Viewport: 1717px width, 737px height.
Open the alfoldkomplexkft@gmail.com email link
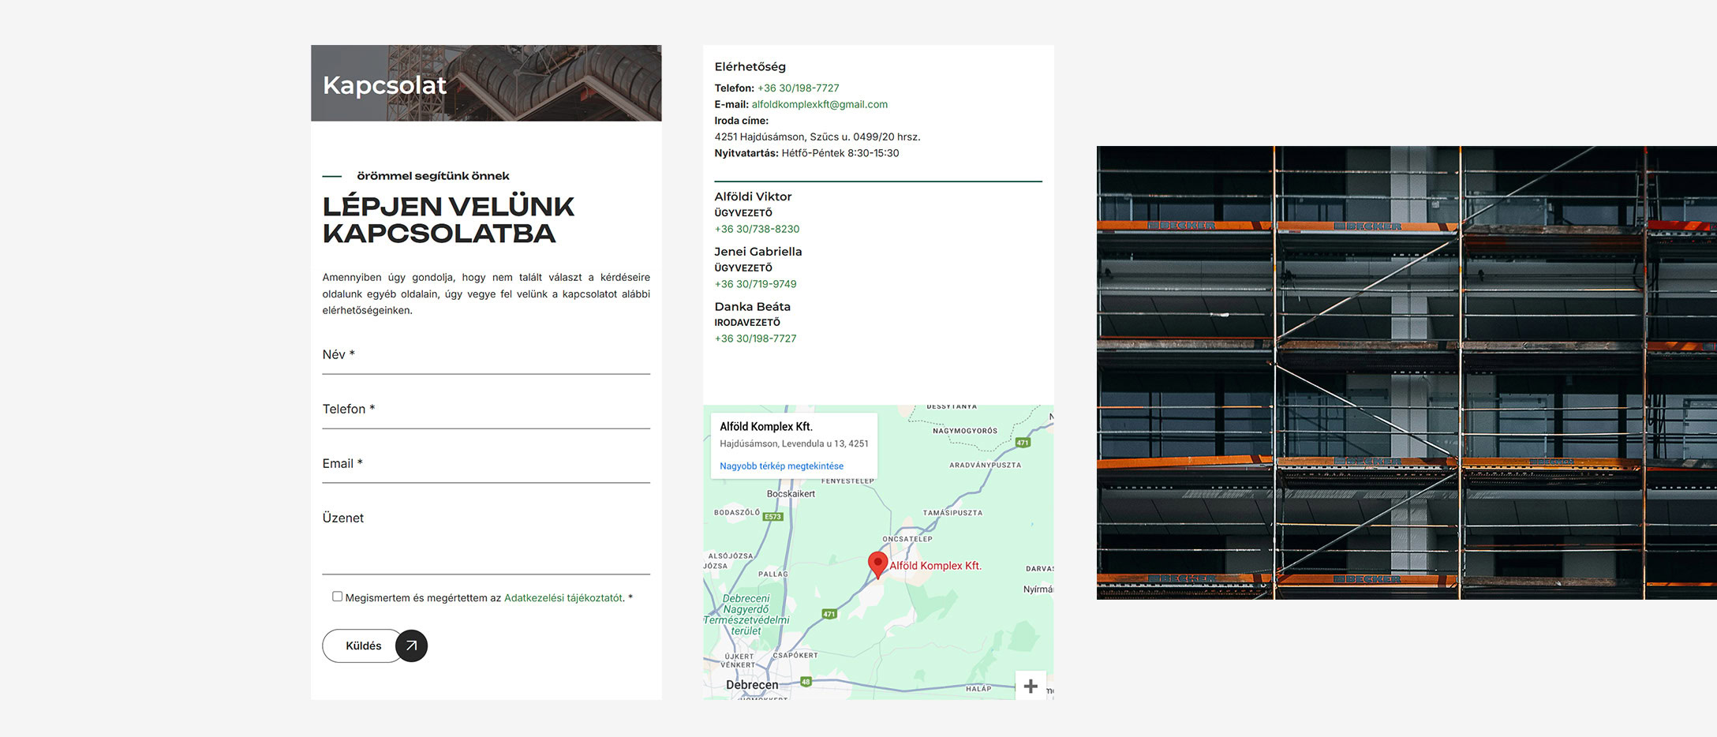click(819, 104)
